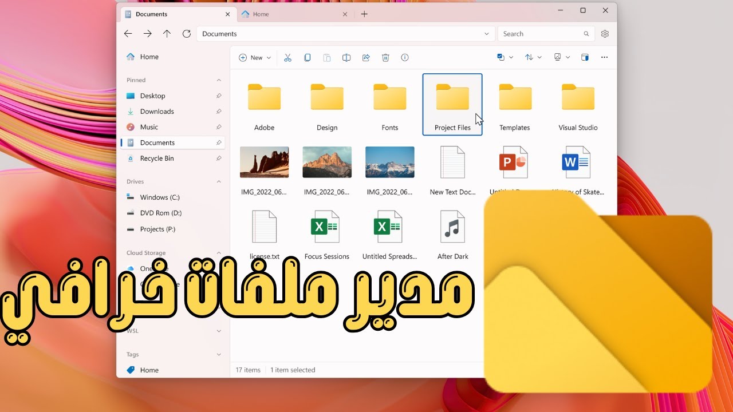Collapse the Cloud Storage section
The image size is (733, 412).
pos(219,252)
